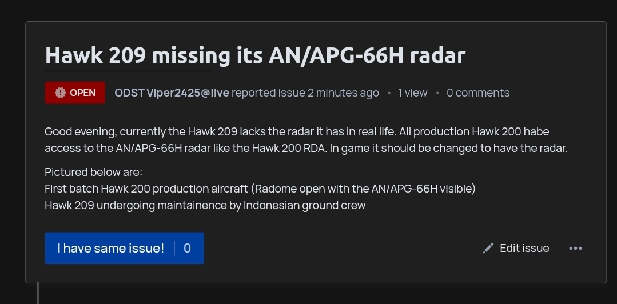617x304 pixels.
Task: Click the Edit issue link
Action: (x=524, y=248)
